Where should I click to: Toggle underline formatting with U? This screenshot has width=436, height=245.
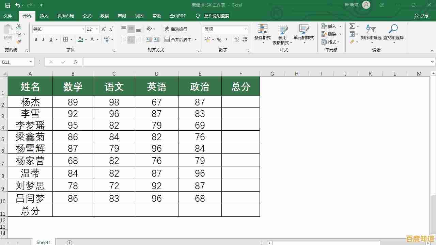tap(50, 39)
